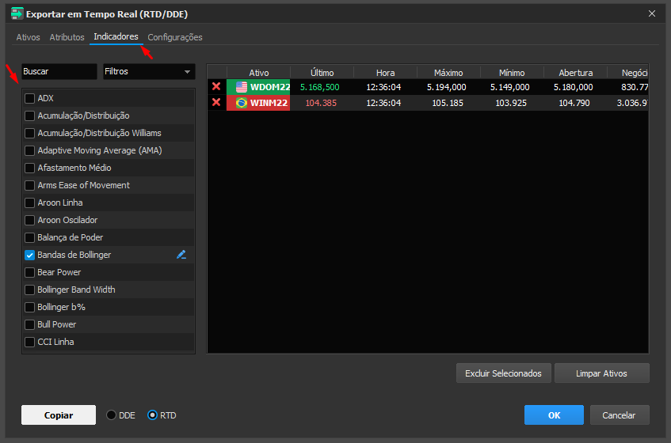
Task: Select the DDE radio option
Action: click(x=111, y=415)
